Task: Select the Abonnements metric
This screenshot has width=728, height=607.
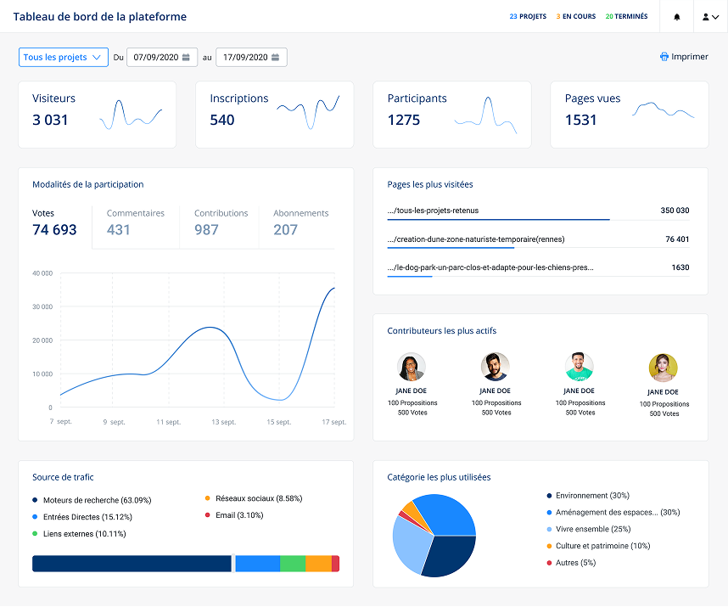Action: point(300,221)
